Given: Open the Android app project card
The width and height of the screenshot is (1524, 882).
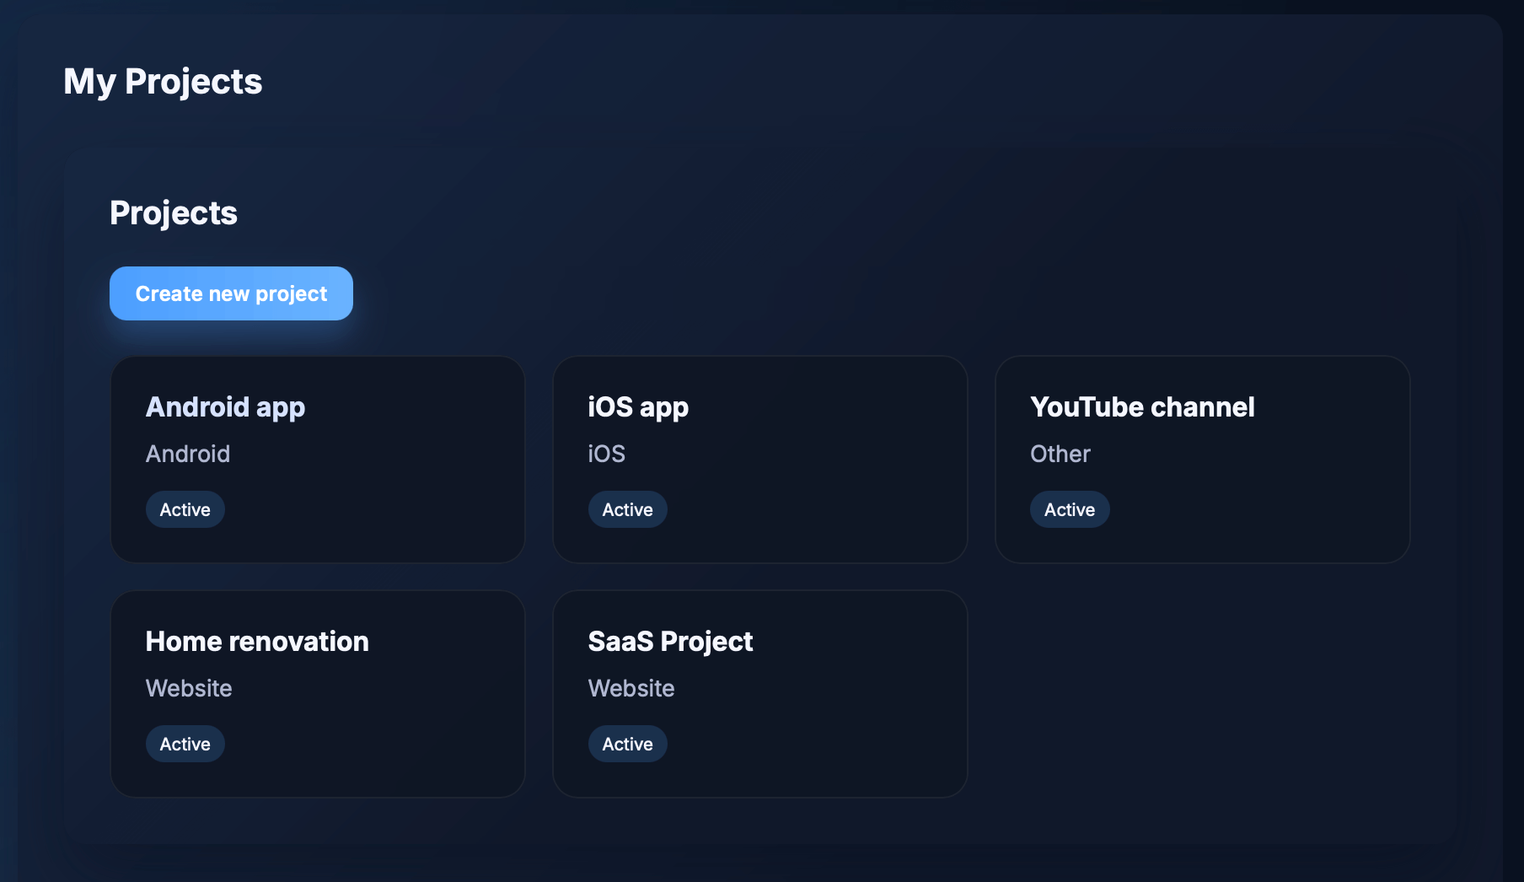Looking at the screenshot, I should click(x=317, y=460).
